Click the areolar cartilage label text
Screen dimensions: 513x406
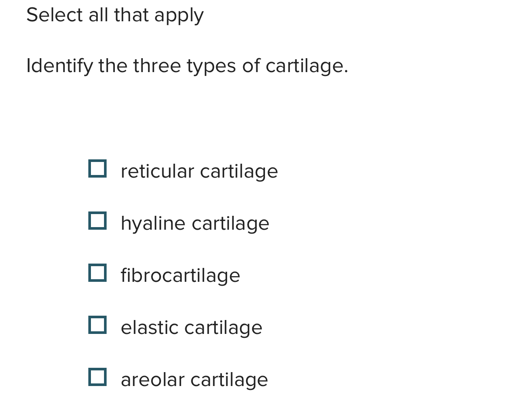194,380
